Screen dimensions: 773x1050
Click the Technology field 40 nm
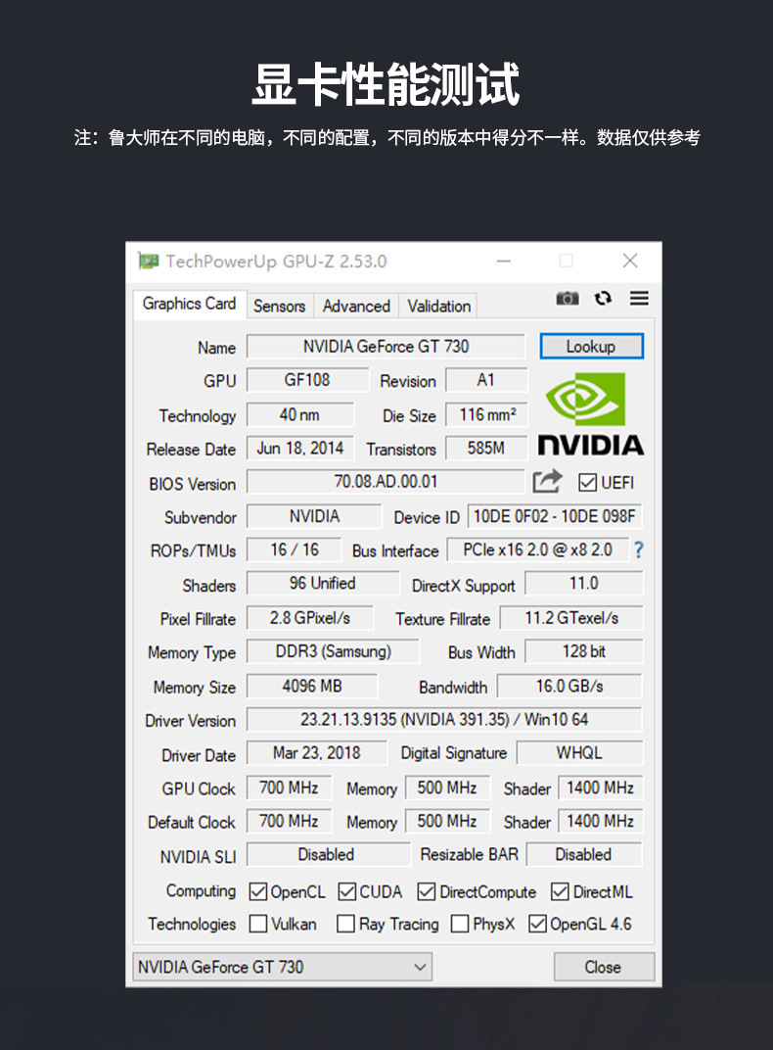[299, 414]
